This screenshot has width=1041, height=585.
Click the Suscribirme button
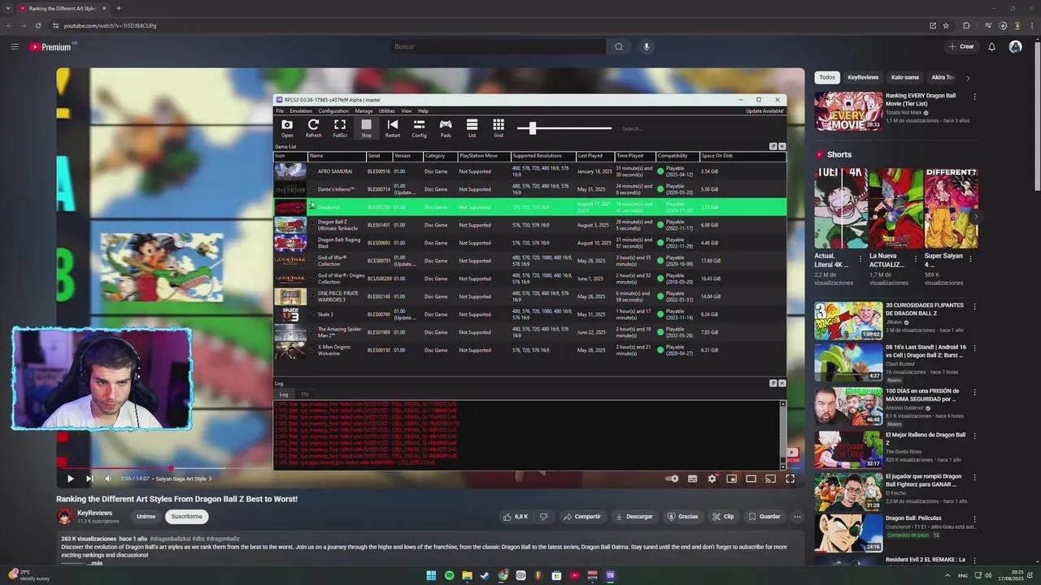coord(186,517)
